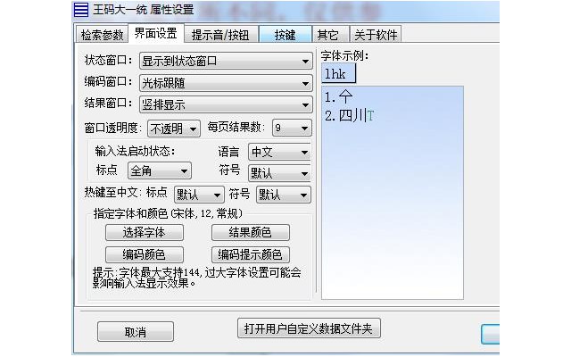The image size is (571, 357).
Task: Select the 界面设置 tab
Action: point(156,34)
